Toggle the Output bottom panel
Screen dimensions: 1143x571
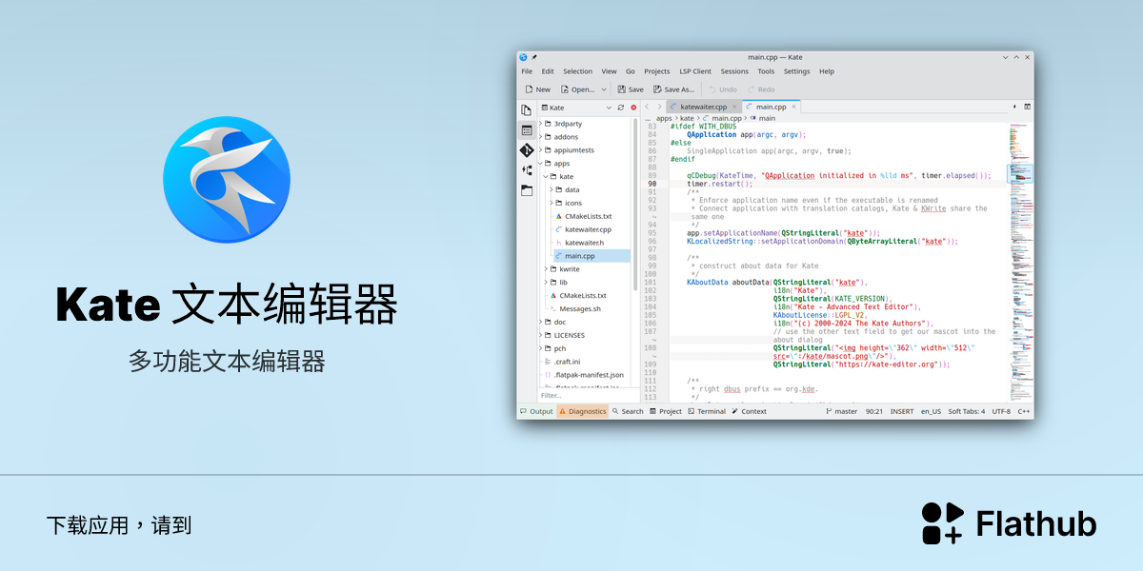pyautogui.click(x=536, y=411)
